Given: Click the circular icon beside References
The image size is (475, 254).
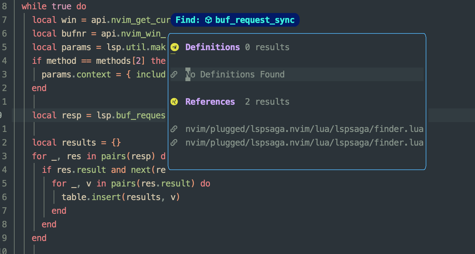Looking at the screenshot, I should pyautogui.click(x=174, y=102).
